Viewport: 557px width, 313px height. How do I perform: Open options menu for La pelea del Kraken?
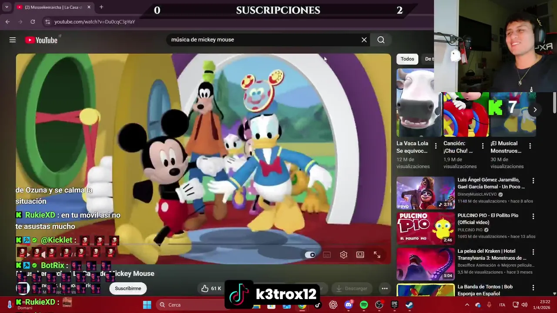tap(533, 252)
